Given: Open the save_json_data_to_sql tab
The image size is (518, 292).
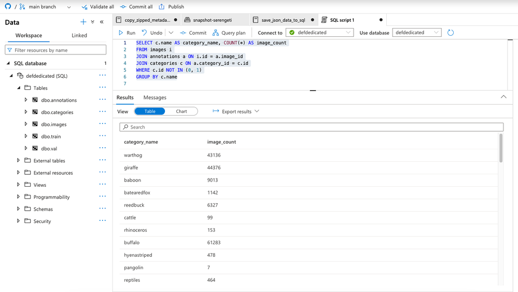Looking at the screenshot, I should coord(283,20).
